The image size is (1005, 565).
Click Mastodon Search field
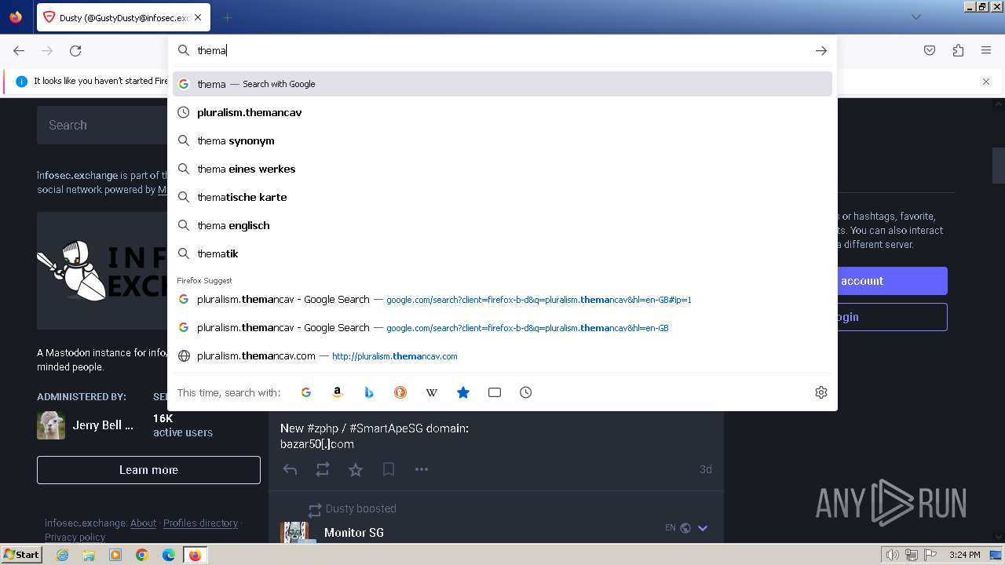[102, 125]
